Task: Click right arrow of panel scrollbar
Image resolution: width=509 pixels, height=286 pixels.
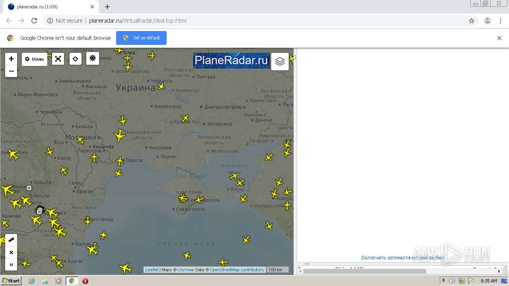Action: 499,271
